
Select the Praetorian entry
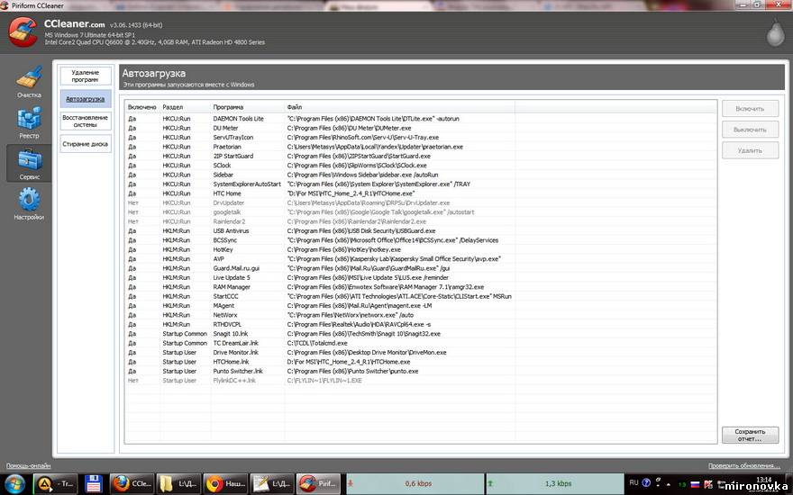pos(420,147)
